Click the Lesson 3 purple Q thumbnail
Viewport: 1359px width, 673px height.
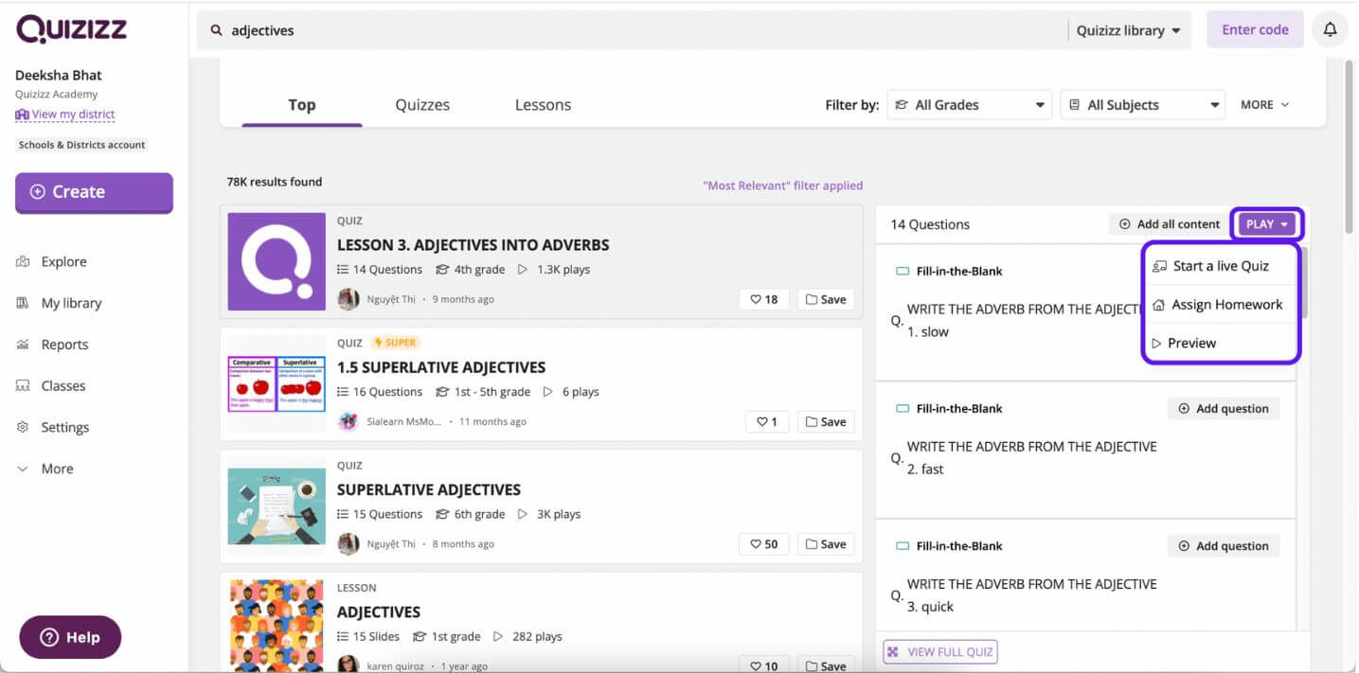click(277, 261)
